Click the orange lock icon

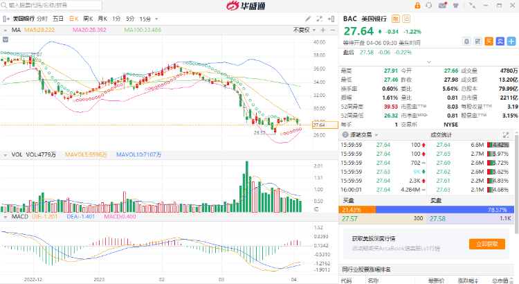pos(418,5)
